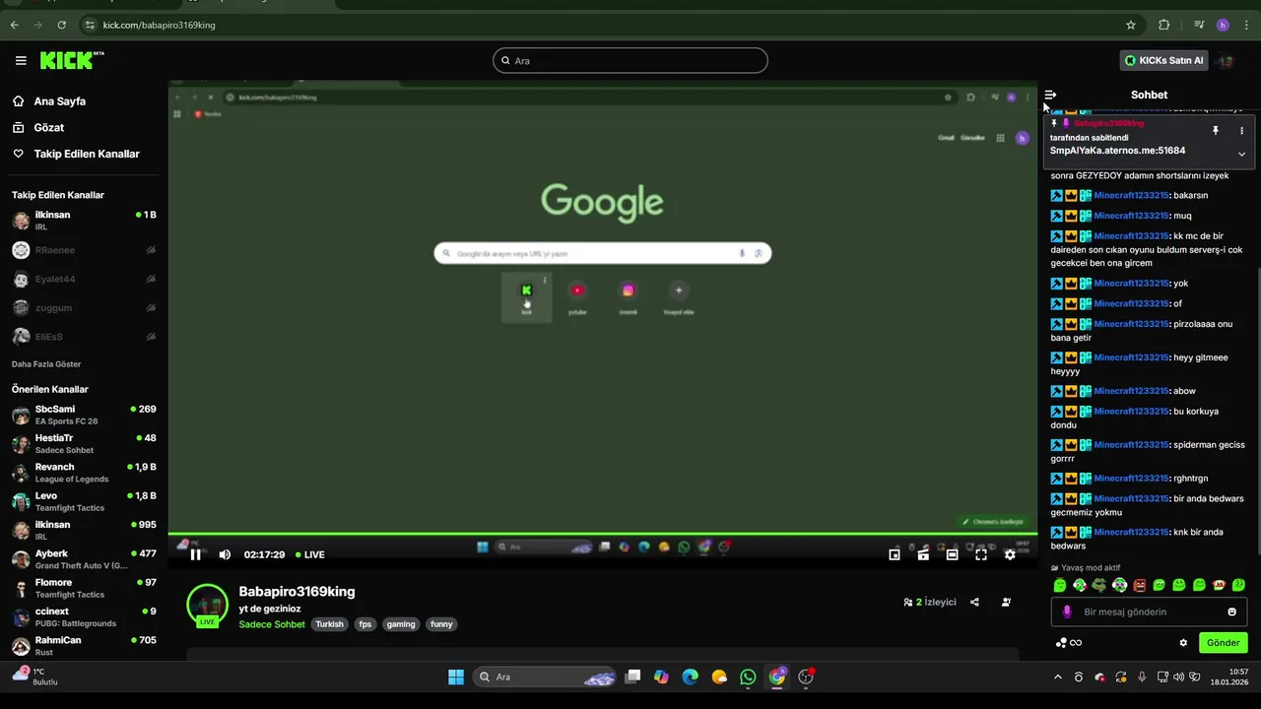Open emoji picker in message box

pyautogui.click(x=1231, y=612)
